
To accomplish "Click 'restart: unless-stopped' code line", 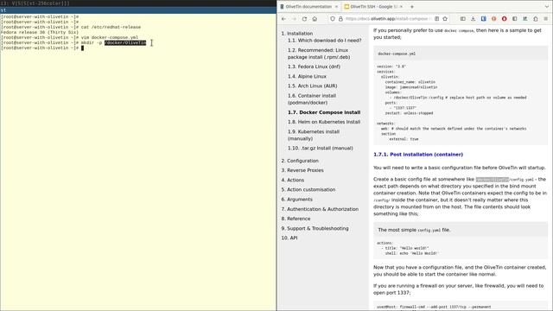I will tap(409, 113).
